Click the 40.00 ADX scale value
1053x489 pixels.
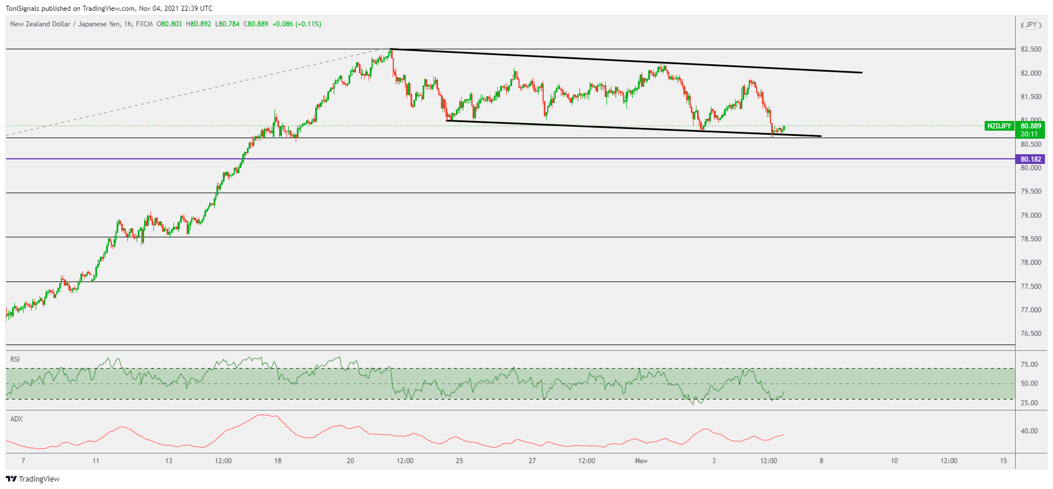1029,431
